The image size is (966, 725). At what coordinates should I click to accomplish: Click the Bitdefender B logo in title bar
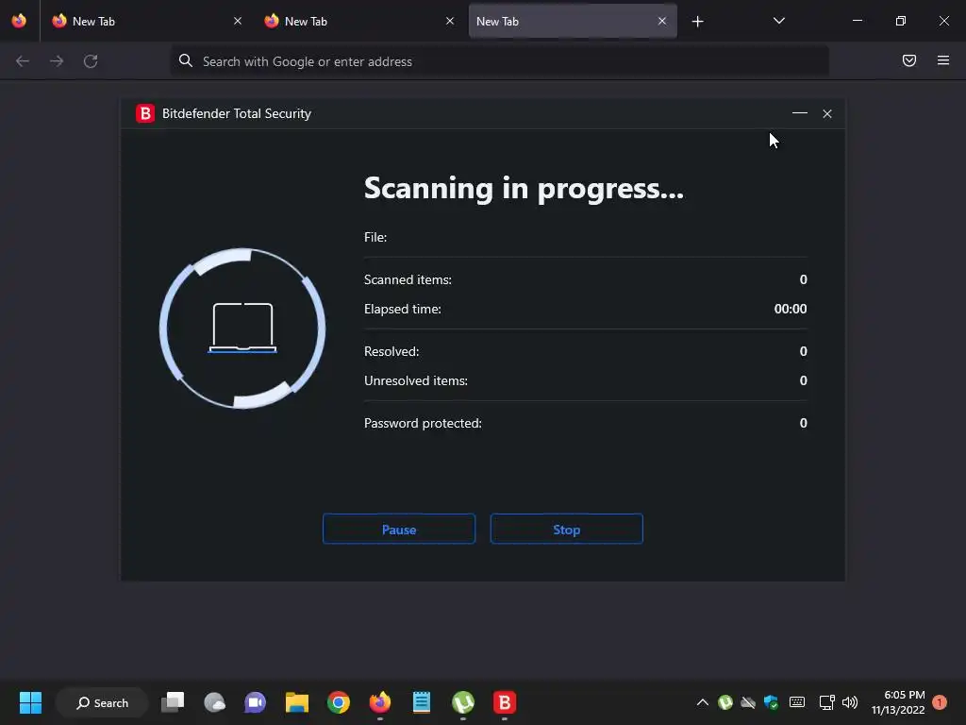145,113
